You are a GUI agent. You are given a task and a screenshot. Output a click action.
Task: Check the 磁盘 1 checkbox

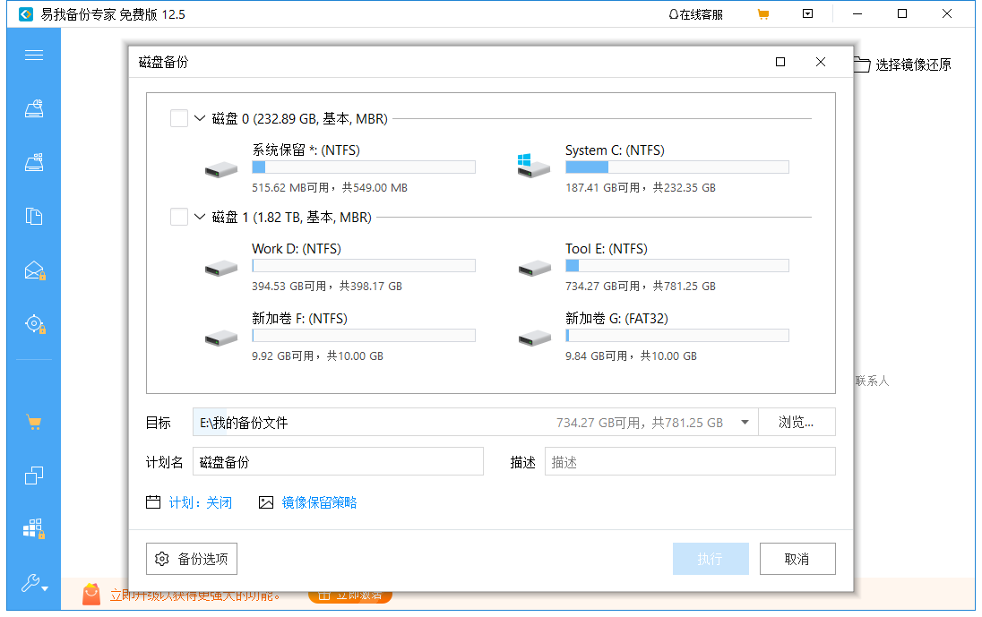pos(178,216)
